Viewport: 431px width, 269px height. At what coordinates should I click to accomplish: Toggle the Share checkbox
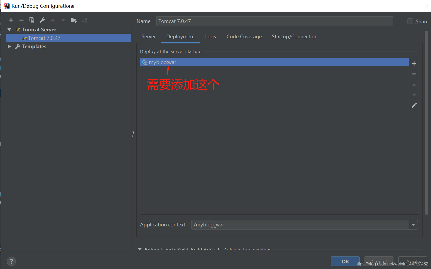410,21
